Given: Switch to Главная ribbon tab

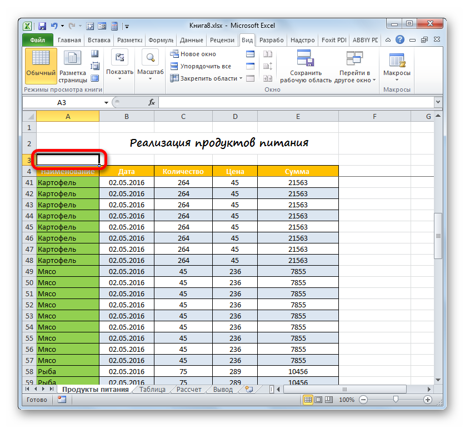Looking at the screenshot, I should click(69, 40).
